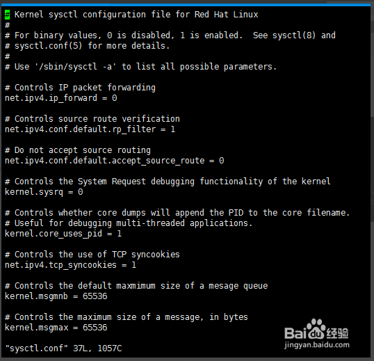Click the accept_source_route setting line
The image size is (374, 361).
[114, 161]
